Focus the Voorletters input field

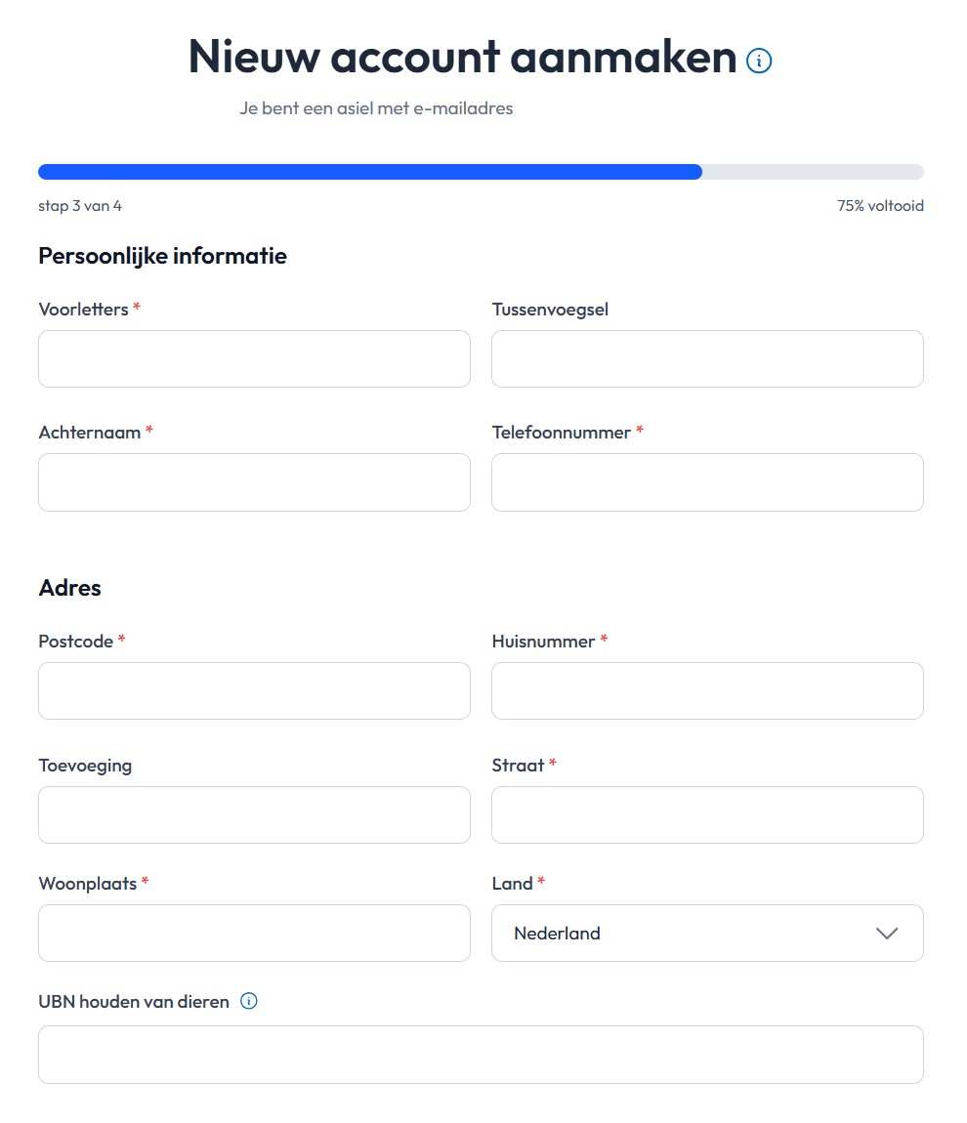(254, 358)
